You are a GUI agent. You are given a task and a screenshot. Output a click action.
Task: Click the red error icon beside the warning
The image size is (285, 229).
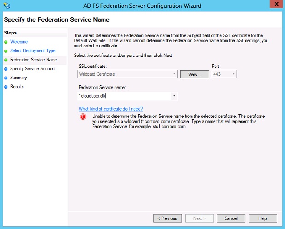(83, 117)
